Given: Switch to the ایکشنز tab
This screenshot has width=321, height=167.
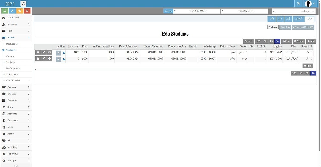Looking at the screenshot, I should coord(272,19).
